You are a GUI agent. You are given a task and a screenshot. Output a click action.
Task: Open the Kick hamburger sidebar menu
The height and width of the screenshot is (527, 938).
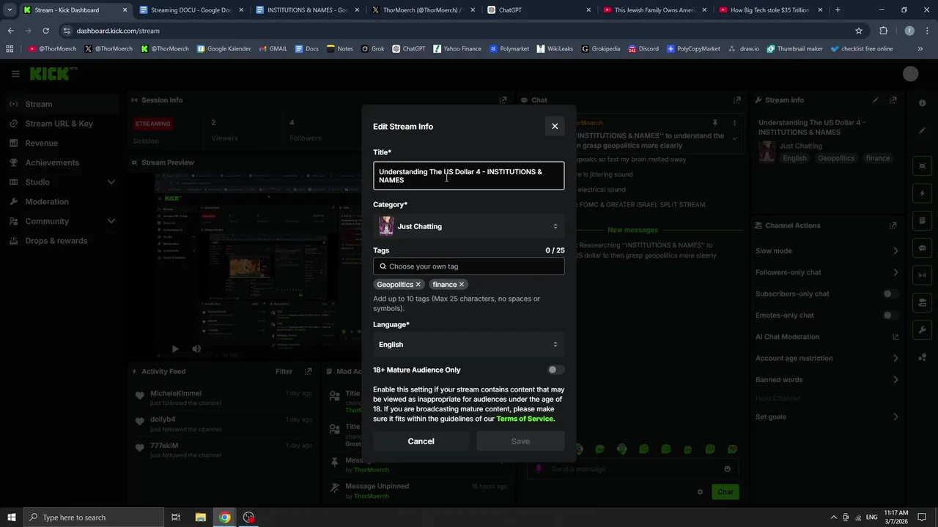click(15, 74)
